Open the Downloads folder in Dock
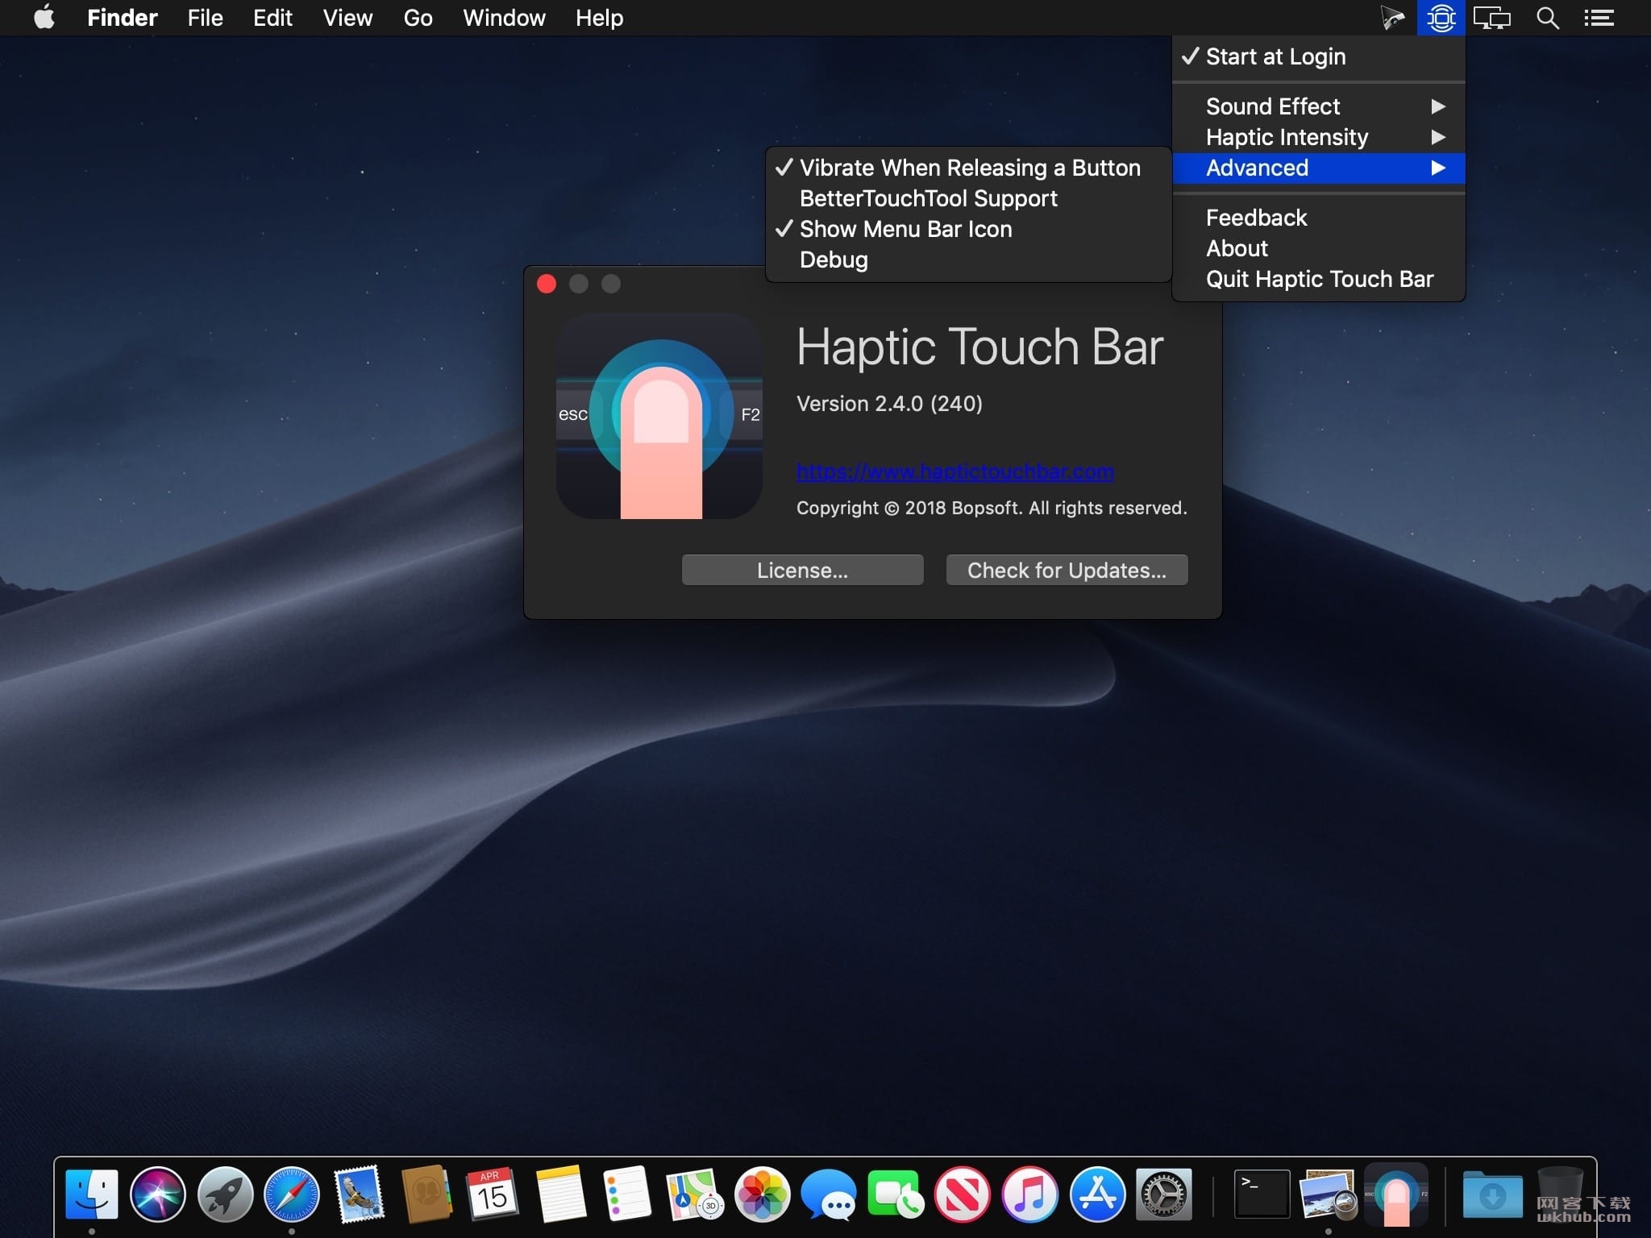The image size is (1651, 1238). pyautogui.click(x=1492, y=1194)
